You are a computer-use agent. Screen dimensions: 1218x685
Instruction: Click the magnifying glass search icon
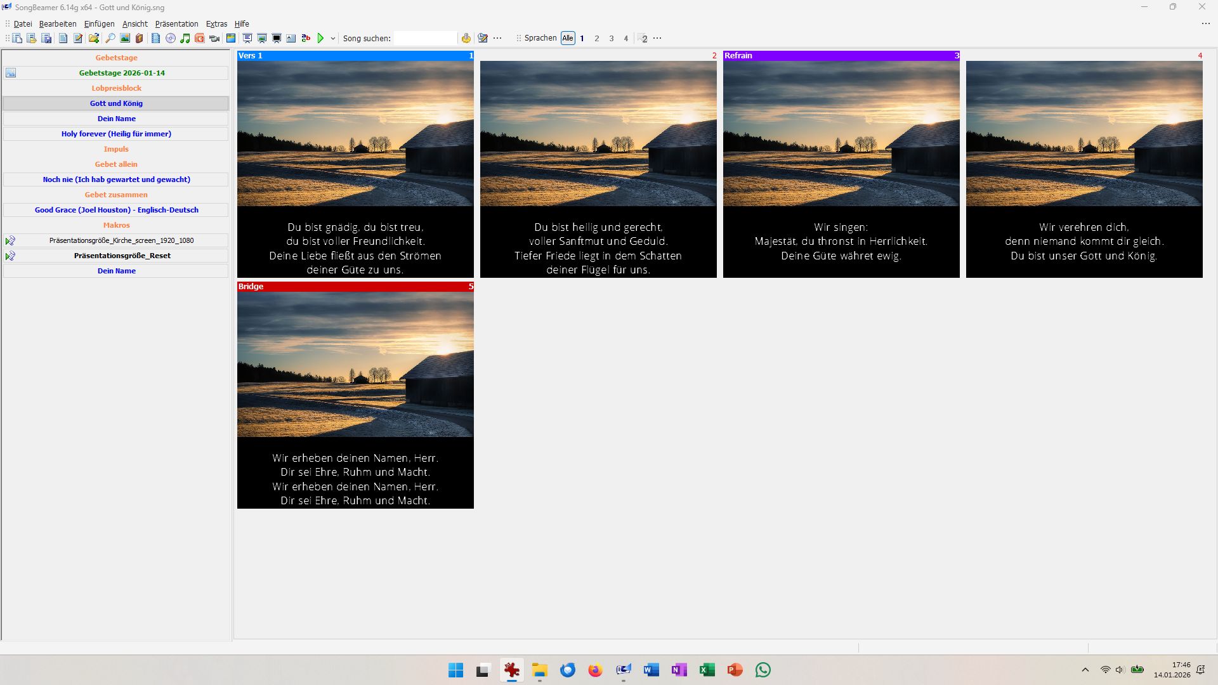pos(110,38)
